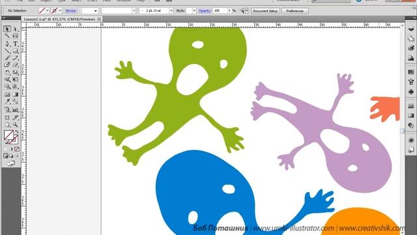Choose the Free Transform tool
The image size is (417, 235).
point(16,80)
